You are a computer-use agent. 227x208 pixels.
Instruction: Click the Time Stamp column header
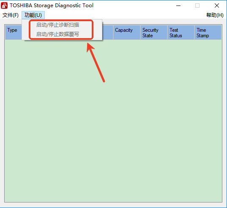[208, 32]
